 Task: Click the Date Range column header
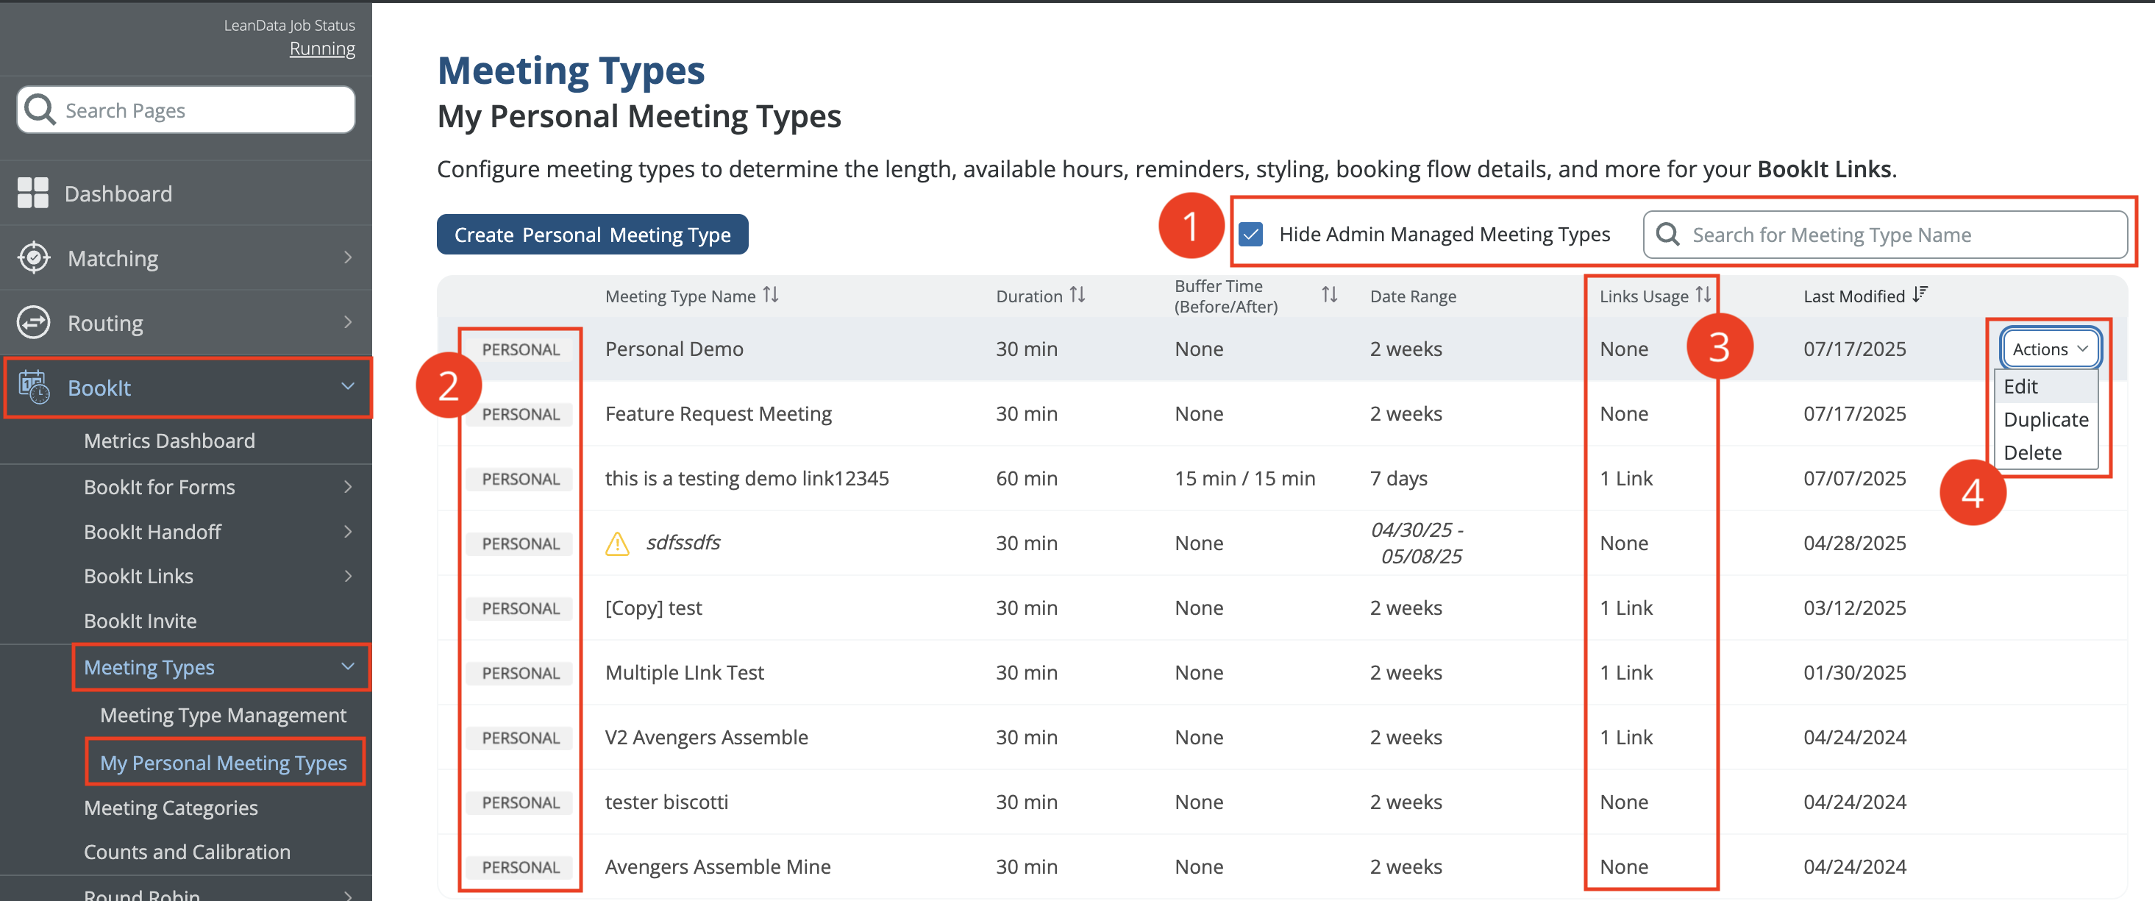pyautogui.click(x=1412, y=296)
